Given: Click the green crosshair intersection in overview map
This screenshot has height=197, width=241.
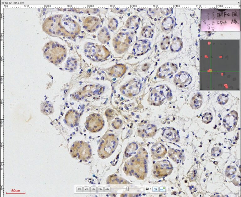Looking at the screenshot, I should [x=211, y=71].
